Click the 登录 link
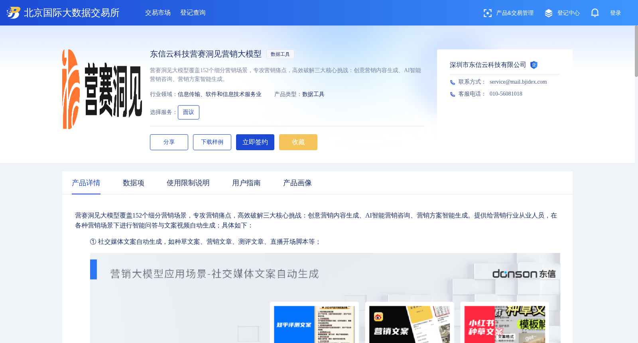 click(616, 13)
